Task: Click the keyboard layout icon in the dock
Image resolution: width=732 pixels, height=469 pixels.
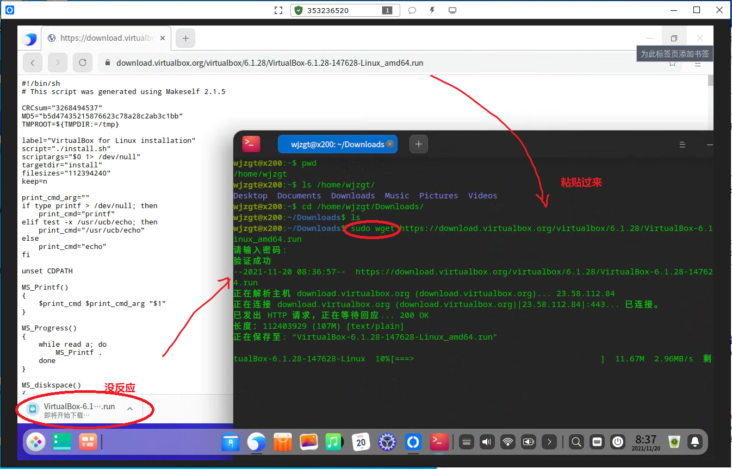Action: click(x=597, y=442)
